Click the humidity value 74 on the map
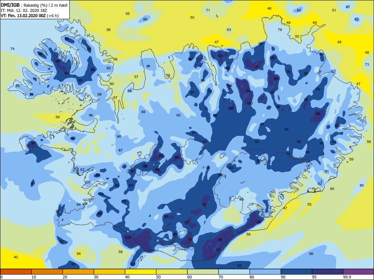 click(x=12, y=49)
